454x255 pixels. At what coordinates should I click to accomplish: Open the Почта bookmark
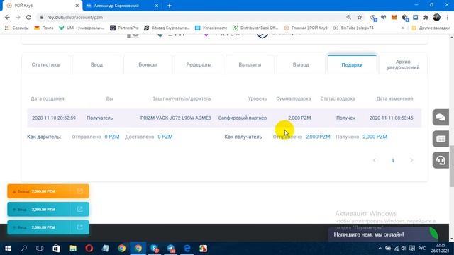pos(44,28)
